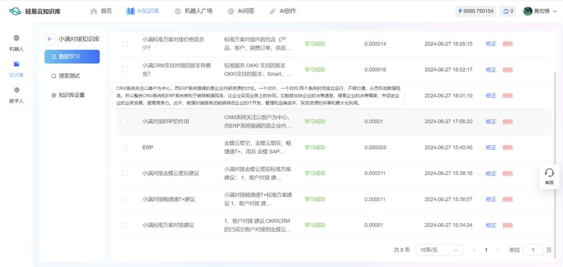Open the 客服 headset support widget
563x267 pixels.
point(549,177)
